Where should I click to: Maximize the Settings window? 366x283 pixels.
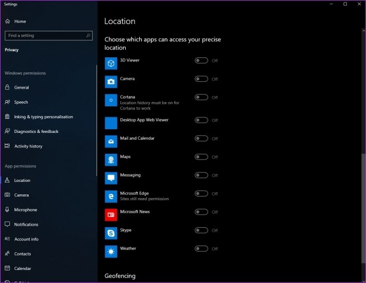coord(345,4)
